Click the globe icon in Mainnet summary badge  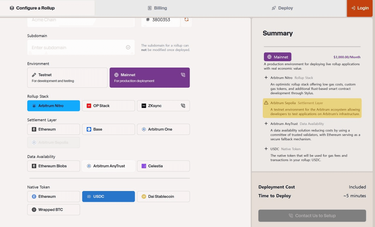[270, 57]
